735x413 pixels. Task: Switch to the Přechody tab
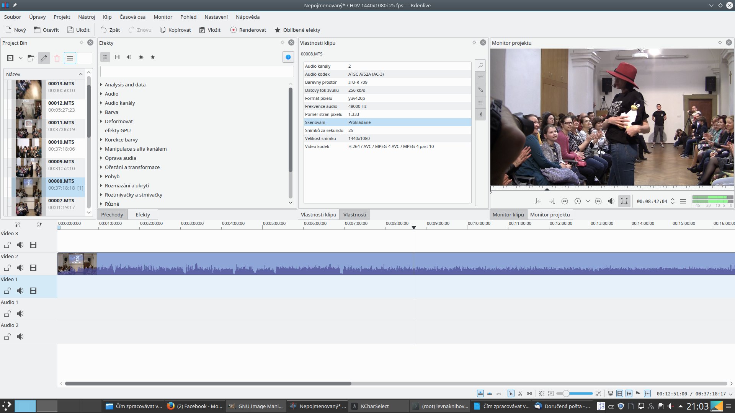tap(112, 215)
